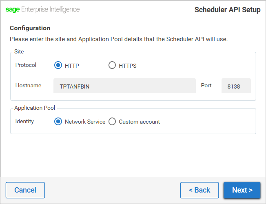
Task: Click the Hostname field containing TPTANFBIN
Action: pyautogui.click(x=124, y=86)
